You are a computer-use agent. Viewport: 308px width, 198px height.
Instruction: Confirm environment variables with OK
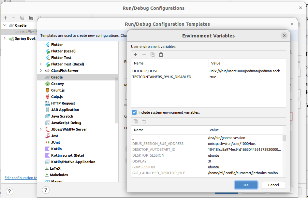(x=246, y=185)
